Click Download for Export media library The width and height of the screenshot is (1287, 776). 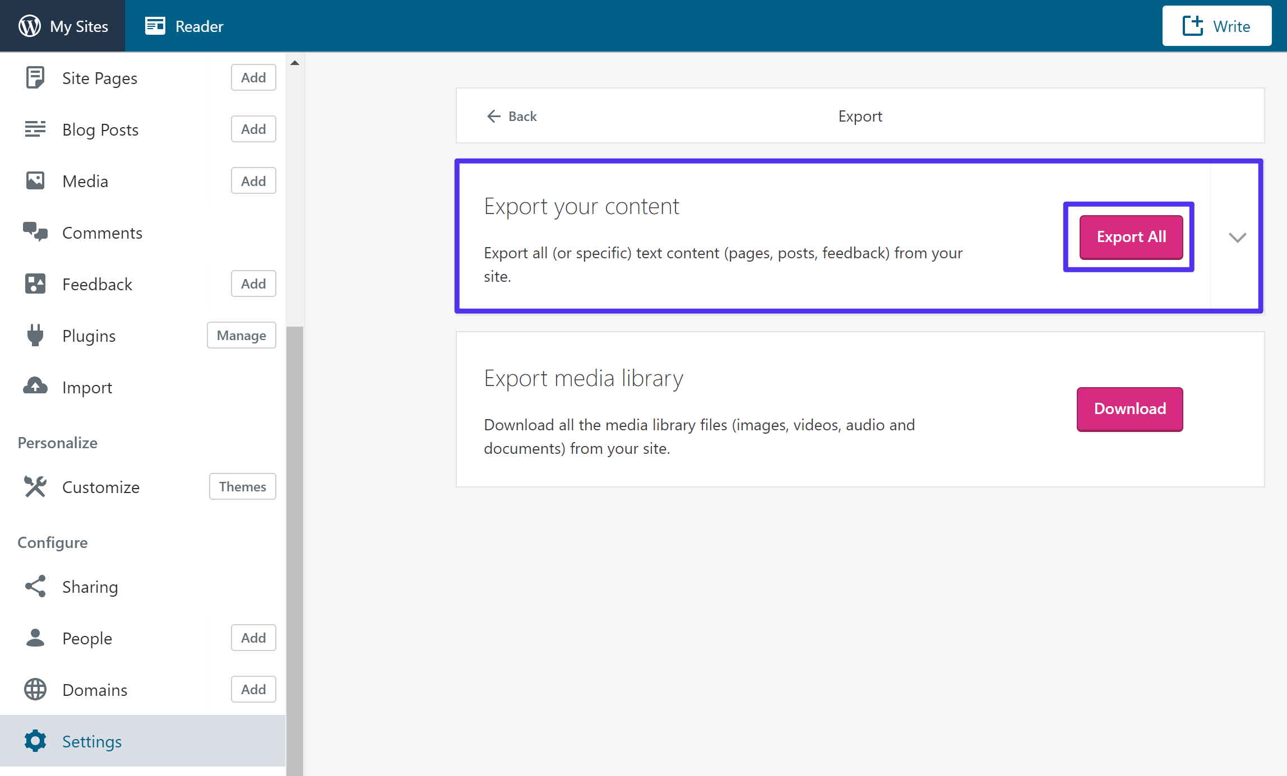(1129, 408)
